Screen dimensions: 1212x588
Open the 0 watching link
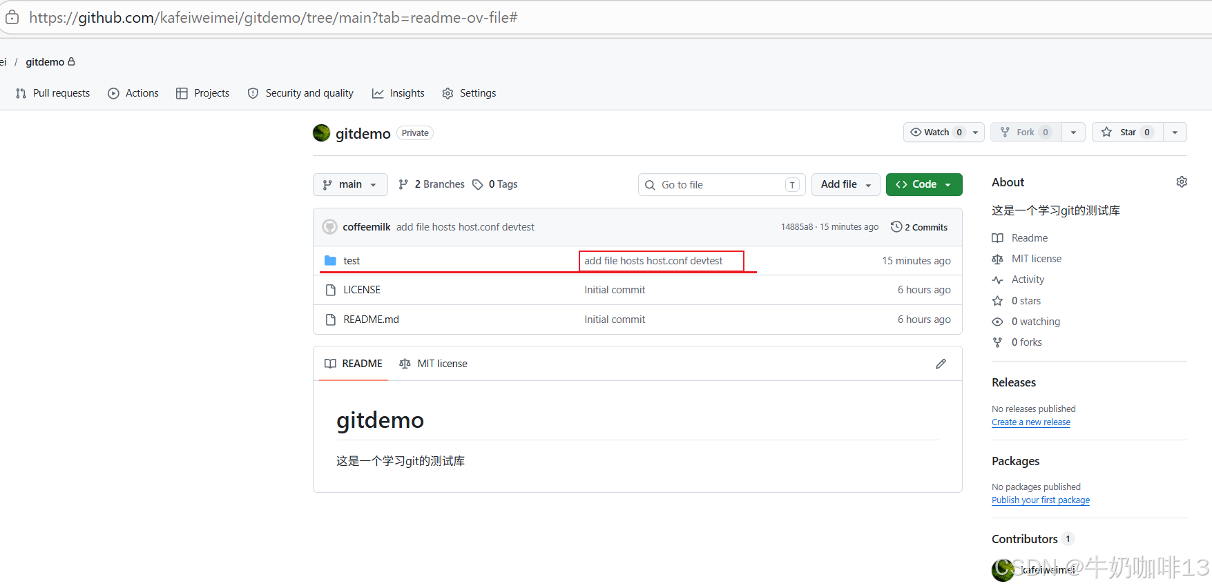1035,322
